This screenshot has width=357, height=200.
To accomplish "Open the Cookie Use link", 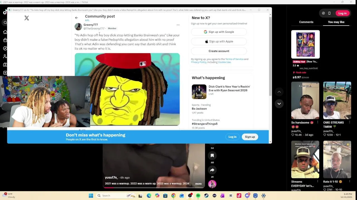I will [x=224, y=62].
